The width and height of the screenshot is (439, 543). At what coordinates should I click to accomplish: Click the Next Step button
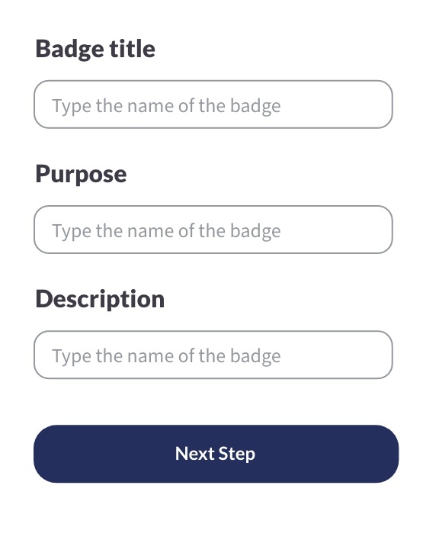click(216, 454)
